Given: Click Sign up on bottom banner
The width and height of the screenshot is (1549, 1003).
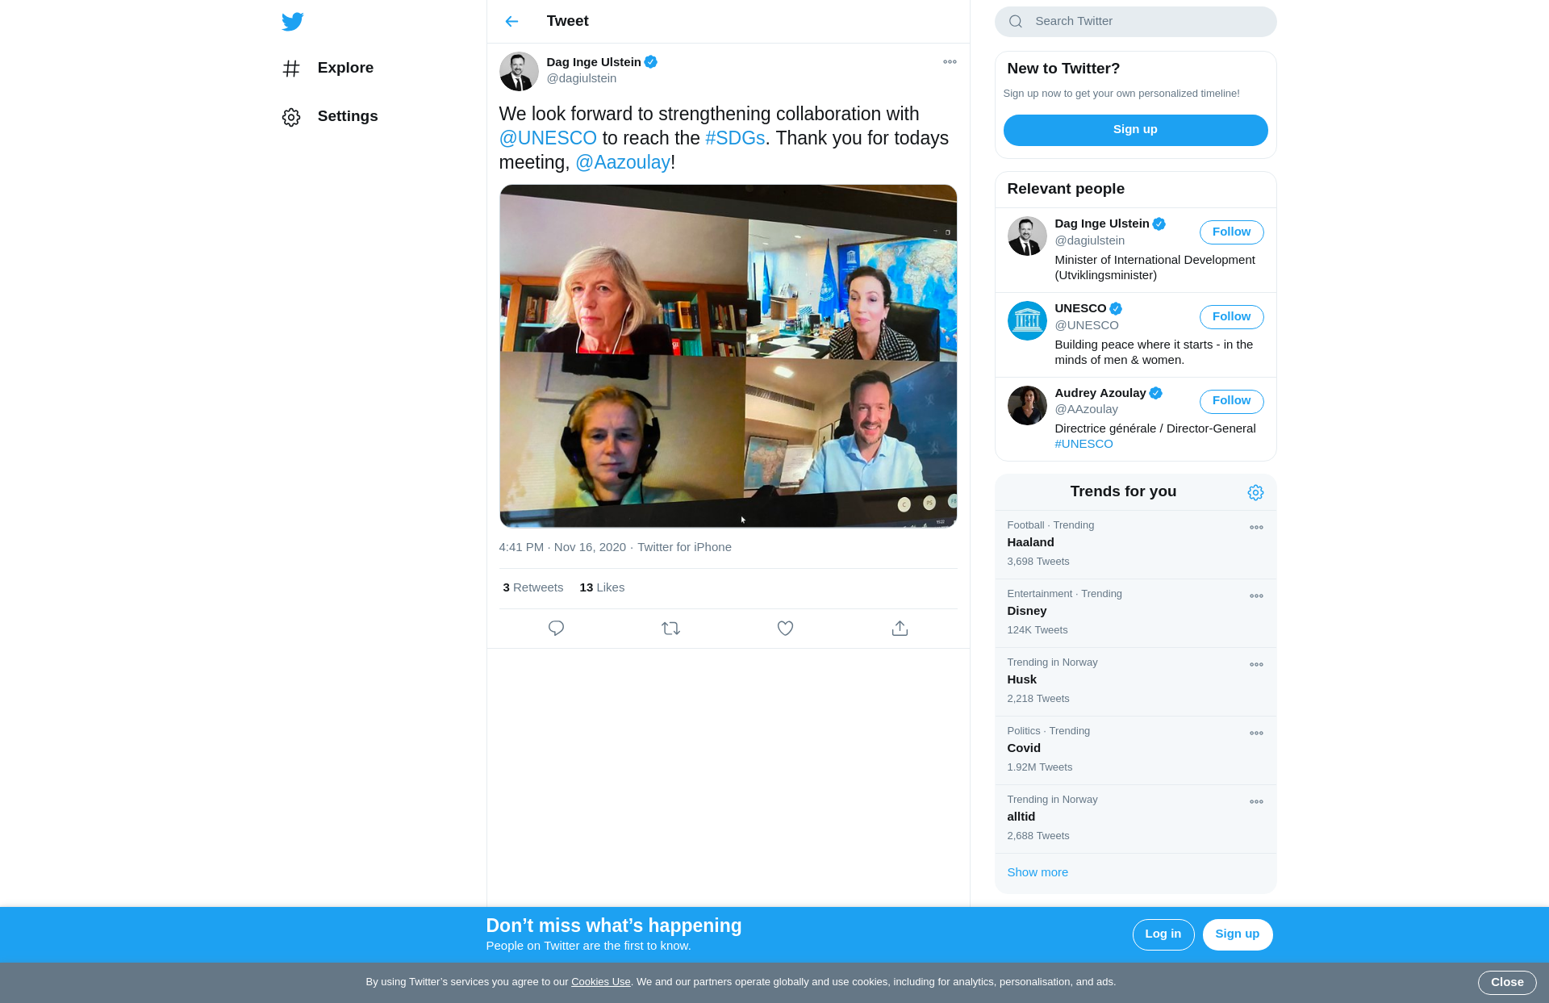Looking at the screenshot, I should click(1237, 934).
